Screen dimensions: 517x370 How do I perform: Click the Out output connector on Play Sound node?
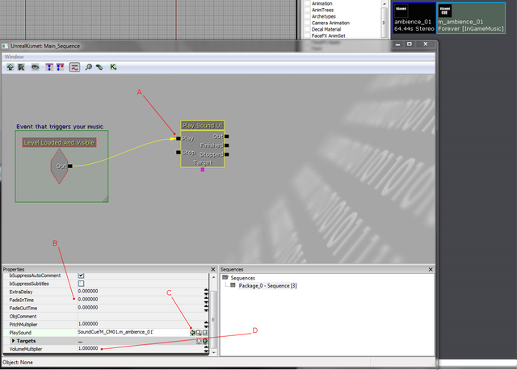coord(227,137)
